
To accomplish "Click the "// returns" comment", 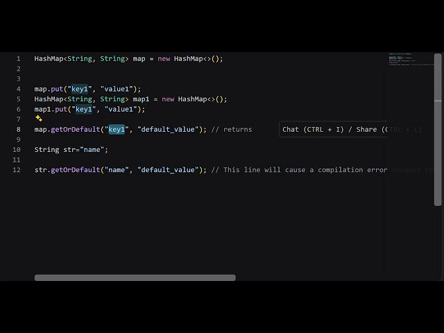I will [232, 130].
